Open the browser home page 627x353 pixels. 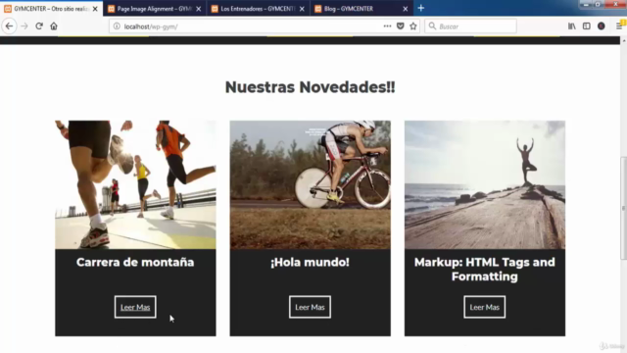54,26
